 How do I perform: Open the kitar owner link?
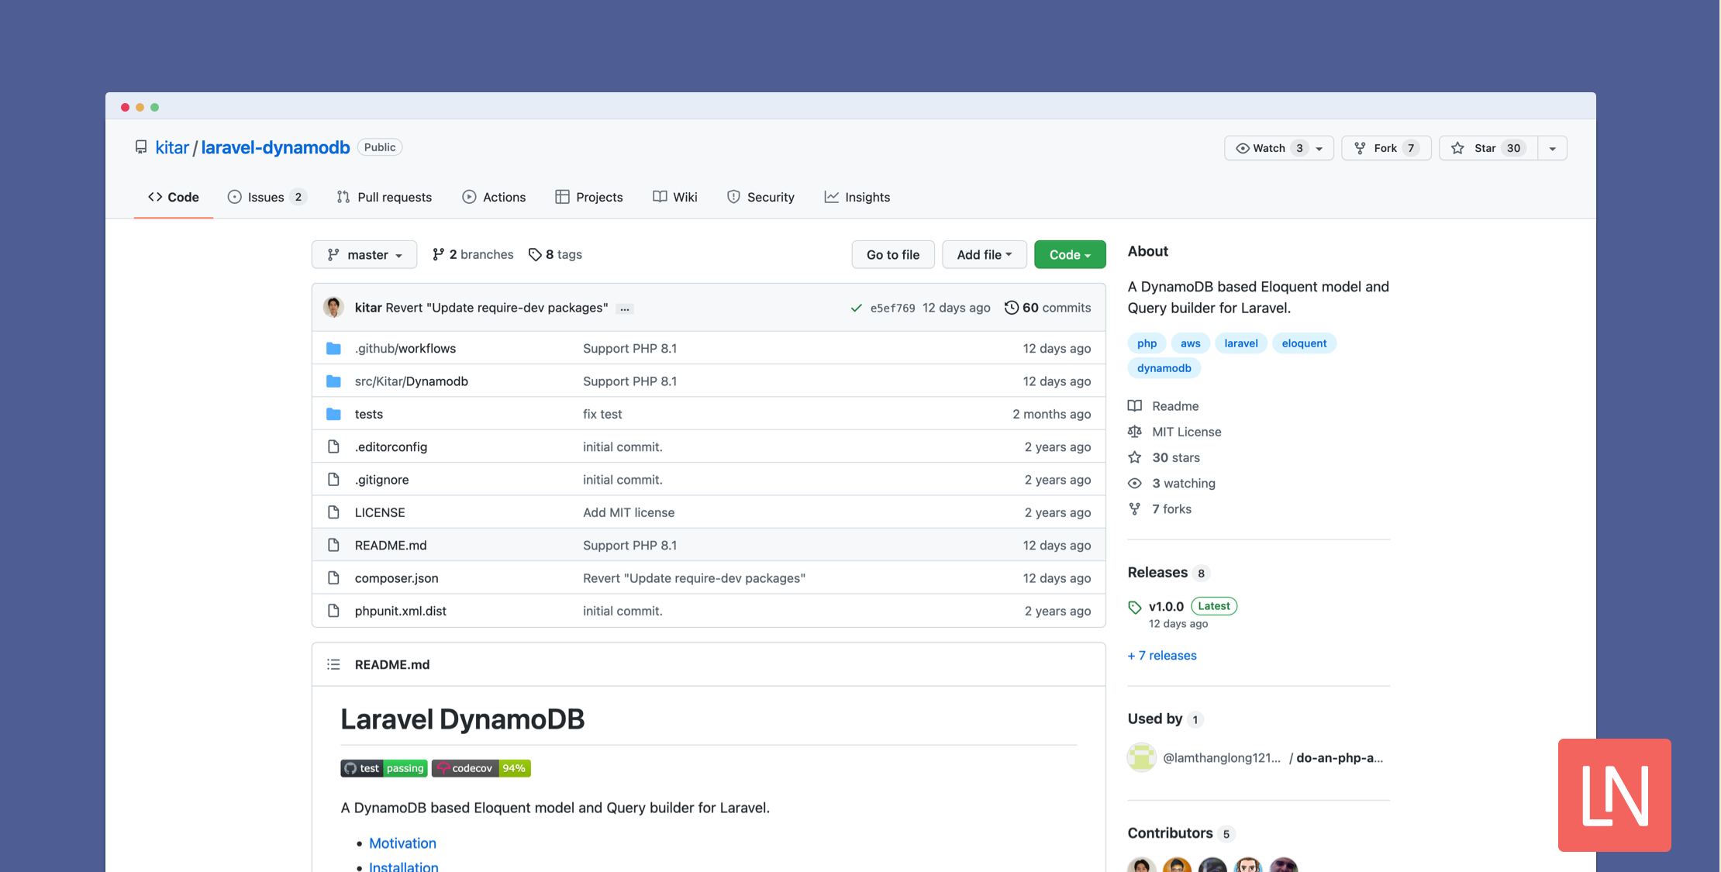click(x=172, y=147)
